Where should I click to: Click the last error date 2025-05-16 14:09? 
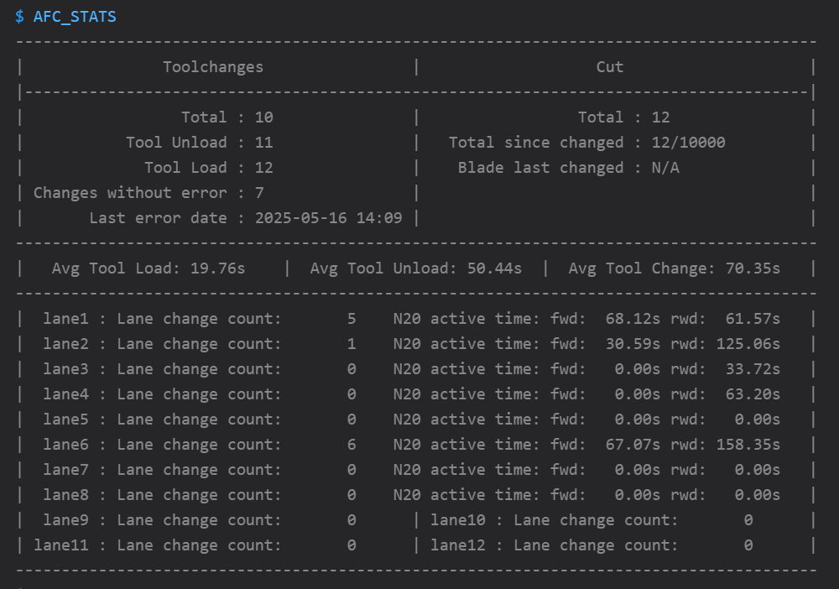pos(328,218)
